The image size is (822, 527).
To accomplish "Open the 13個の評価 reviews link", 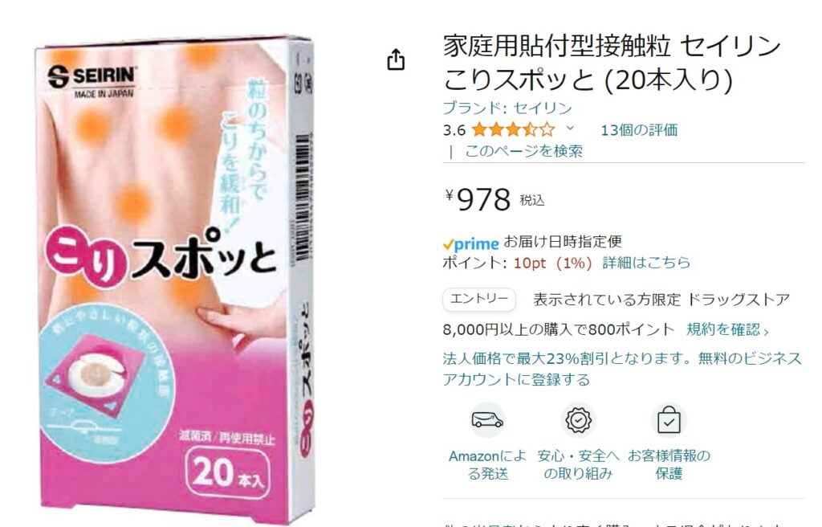I will tap(639, 129).
